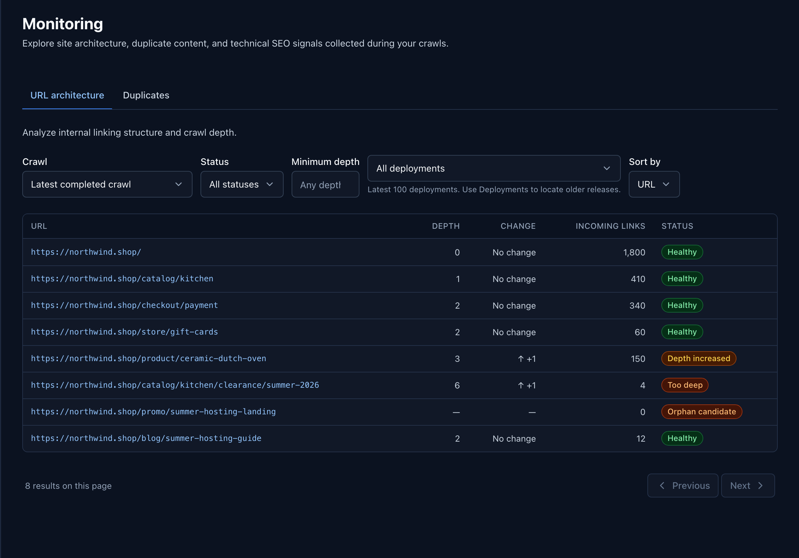Open the Latest completed crawl dropdown

click(x=107, y=184)
